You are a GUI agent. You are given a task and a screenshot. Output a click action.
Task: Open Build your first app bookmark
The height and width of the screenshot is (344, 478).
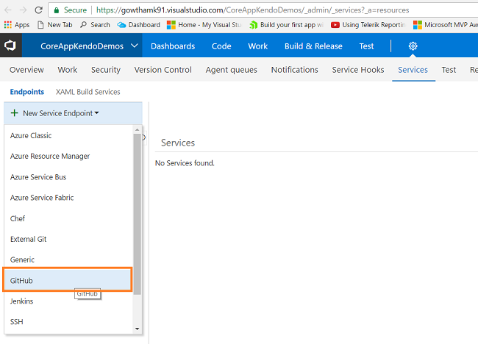click(x=286, y=25)
